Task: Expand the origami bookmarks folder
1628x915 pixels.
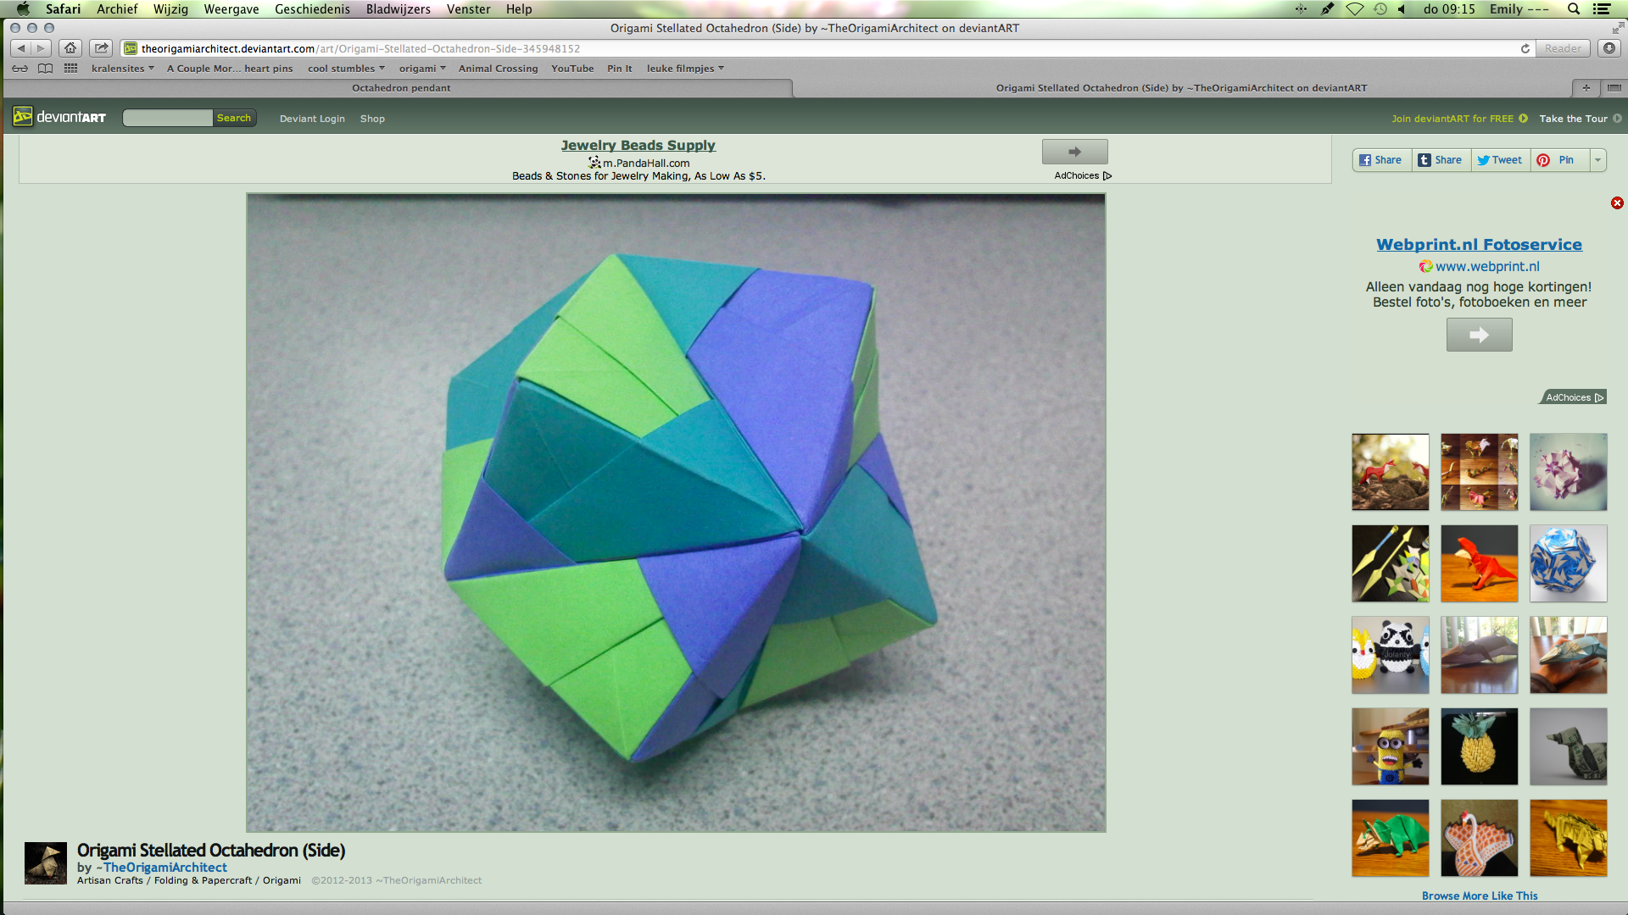Action: click(421, 68)
